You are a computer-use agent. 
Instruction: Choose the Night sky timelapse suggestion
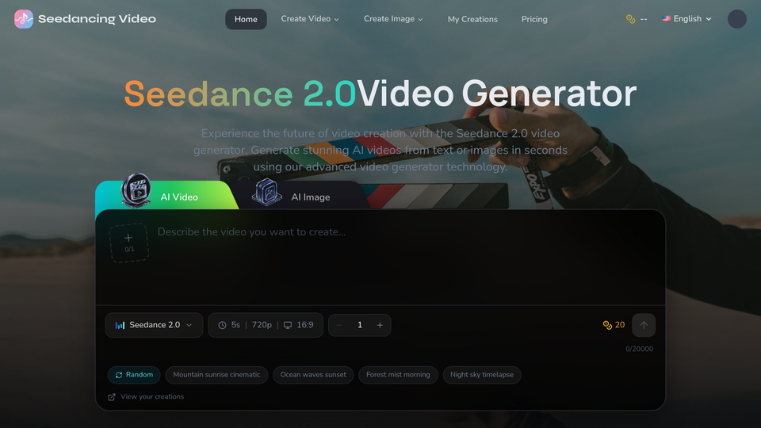[482, 375]
